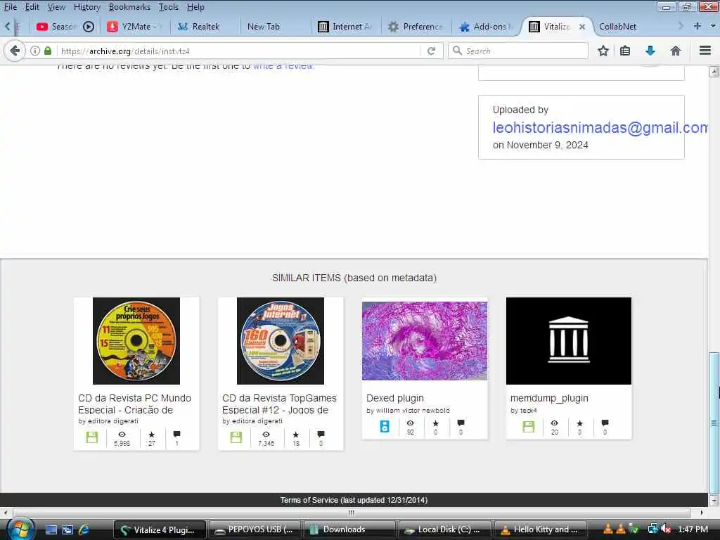Image resolution: width=720 pixels, height=540 pixels.
Task: Open the Edit menu
Action: click(32, 7)
